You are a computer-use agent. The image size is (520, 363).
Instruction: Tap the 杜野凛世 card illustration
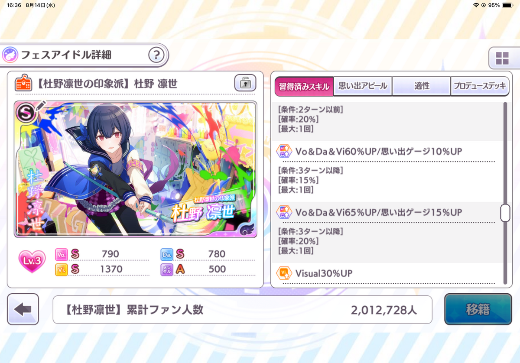tap(136, 169)
